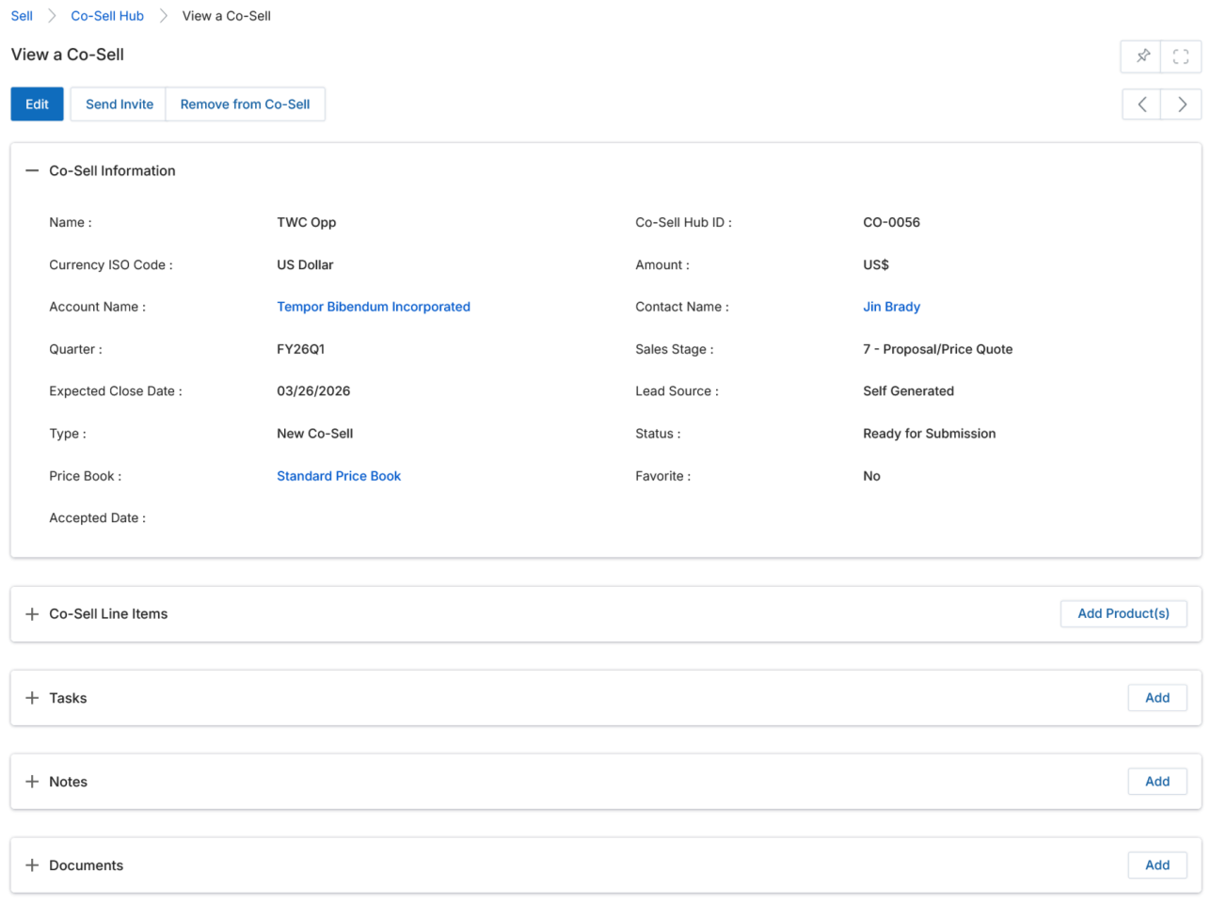Select the expected close date 03/26/2026
Screen dimensions: 1210x904
coord(313,391)
